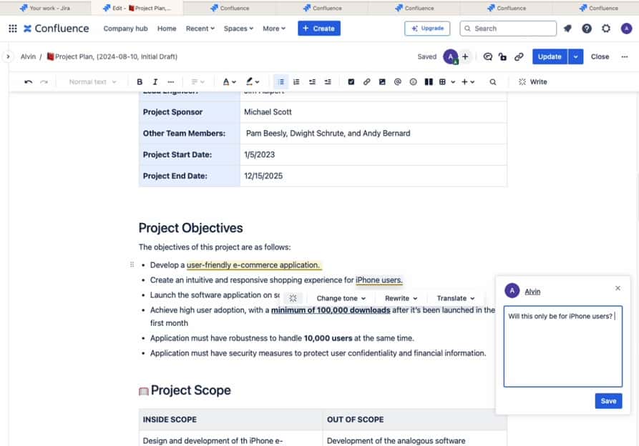Click the undo arrow icon
The image size is (639, 446).
(28, 81)
